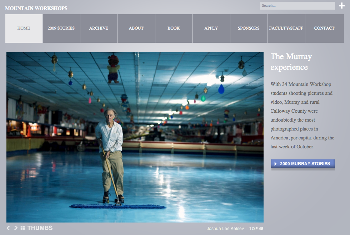
Task: Click inside the Search field
Action: 297,6
